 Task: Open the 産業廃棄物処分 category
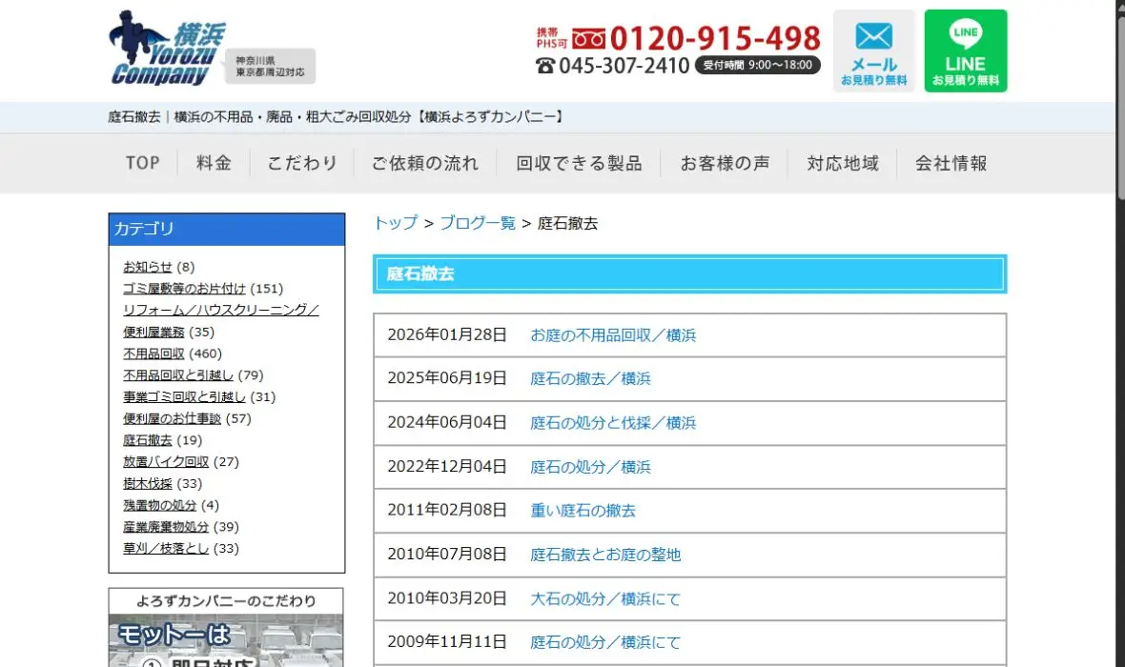(166, 526)
